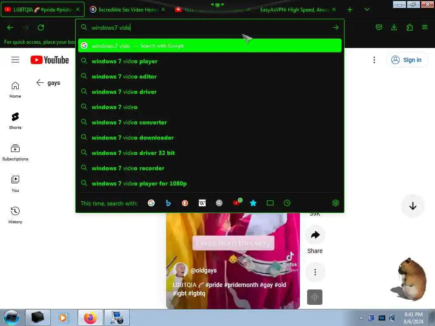Open a new tab with plus icon

[350, 10]
